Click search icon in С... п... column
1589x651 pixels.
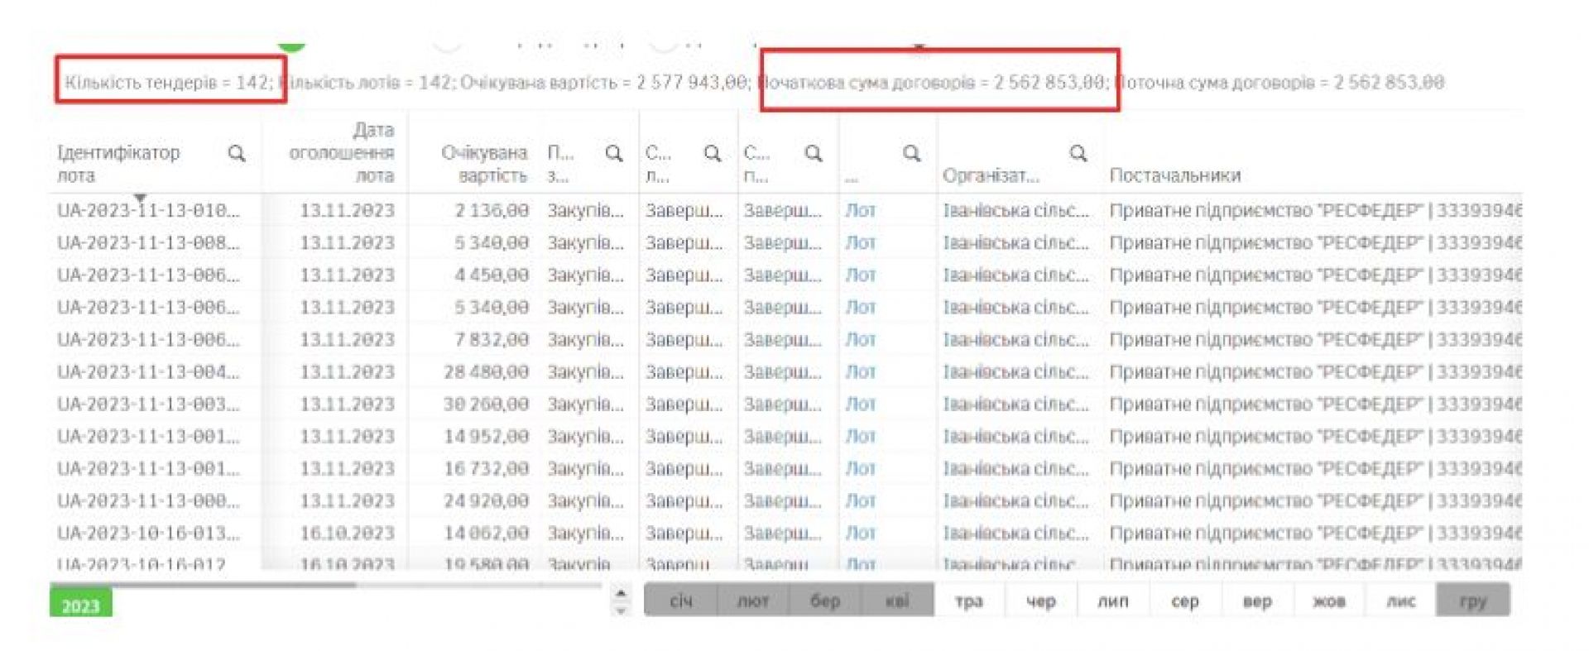click(x=814, y=153)
